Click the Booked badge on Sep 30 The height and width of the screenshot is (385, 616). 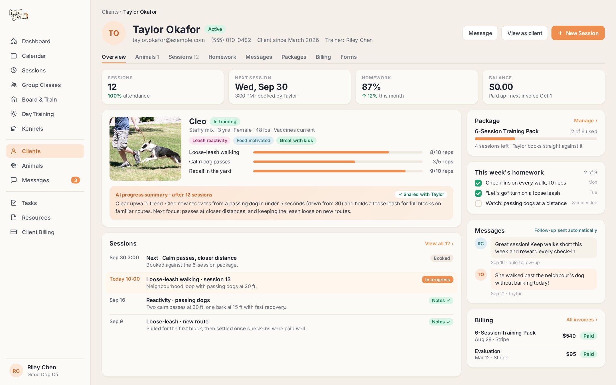(442, 258)
